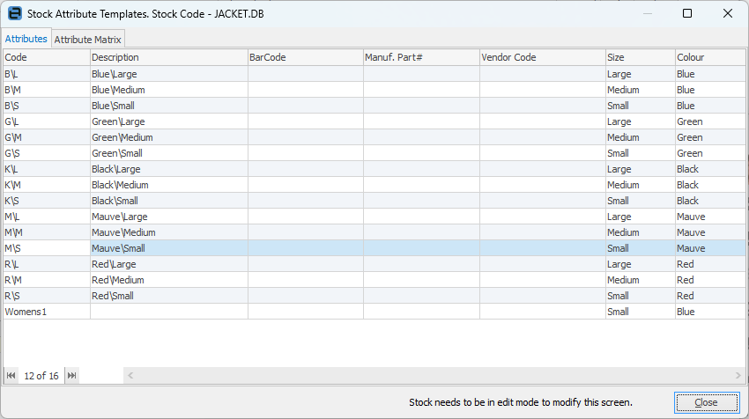The image size is (749, 419).
Task: Click the Black\Small description cell
Action: pos(168,201)
